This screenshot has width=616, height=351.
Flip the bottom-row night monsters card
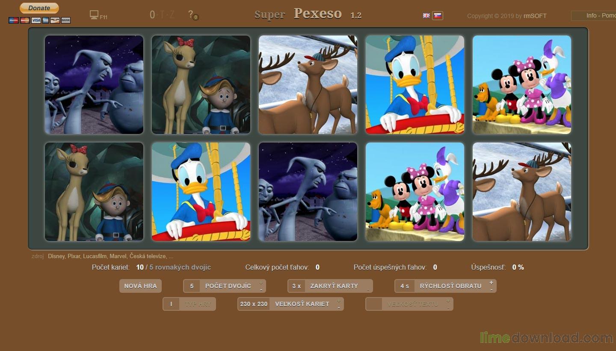click(x=308, y=192)
